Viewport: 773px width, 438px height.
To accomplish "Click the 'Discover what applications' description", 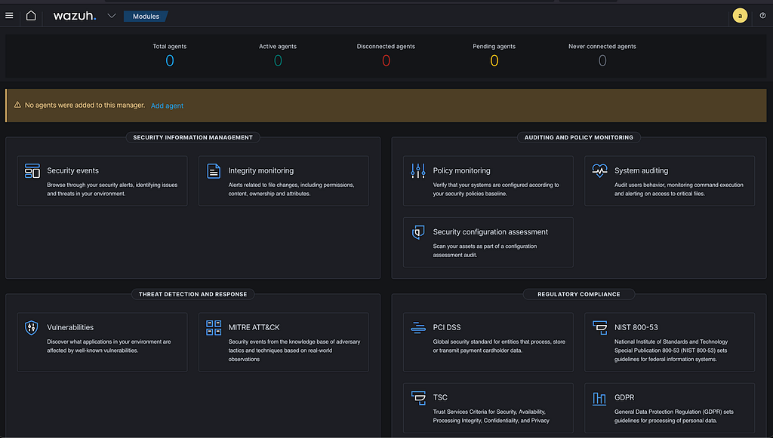I will (109, 346).
